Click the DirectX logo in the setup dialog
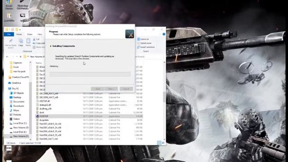The height and width of the screenshot is (162, 288). pos(130,34)
